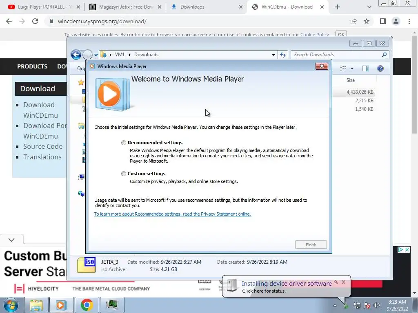The height and width of the screenshot is (313, 418).
Task: Open the PRODUCTS menu on the website
Action: (x=32, y=66)
